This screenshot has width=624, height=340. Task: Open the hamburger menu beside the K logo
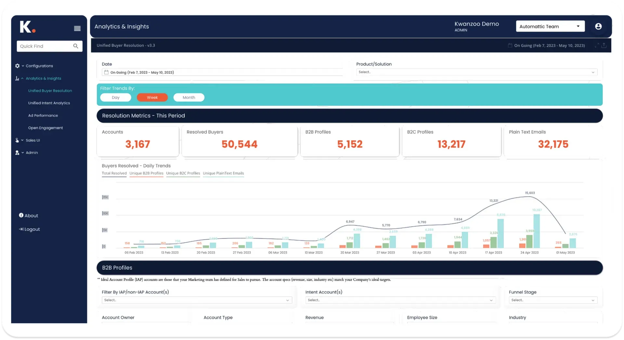coord(77,29)
